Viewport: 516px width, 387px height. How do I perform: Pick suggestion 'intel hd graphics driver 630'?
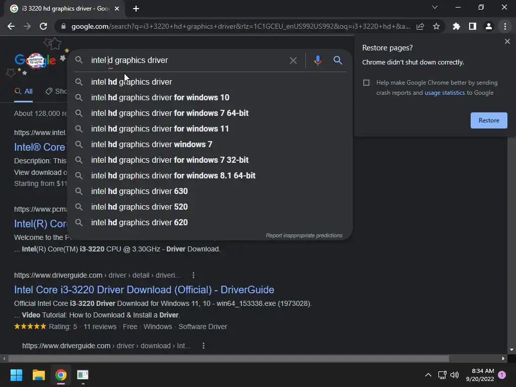[210, 191]
